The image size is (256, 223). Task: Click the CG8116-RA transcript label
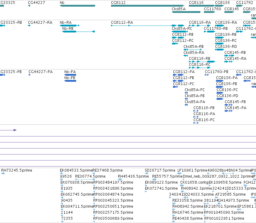(x=200, y=23)
